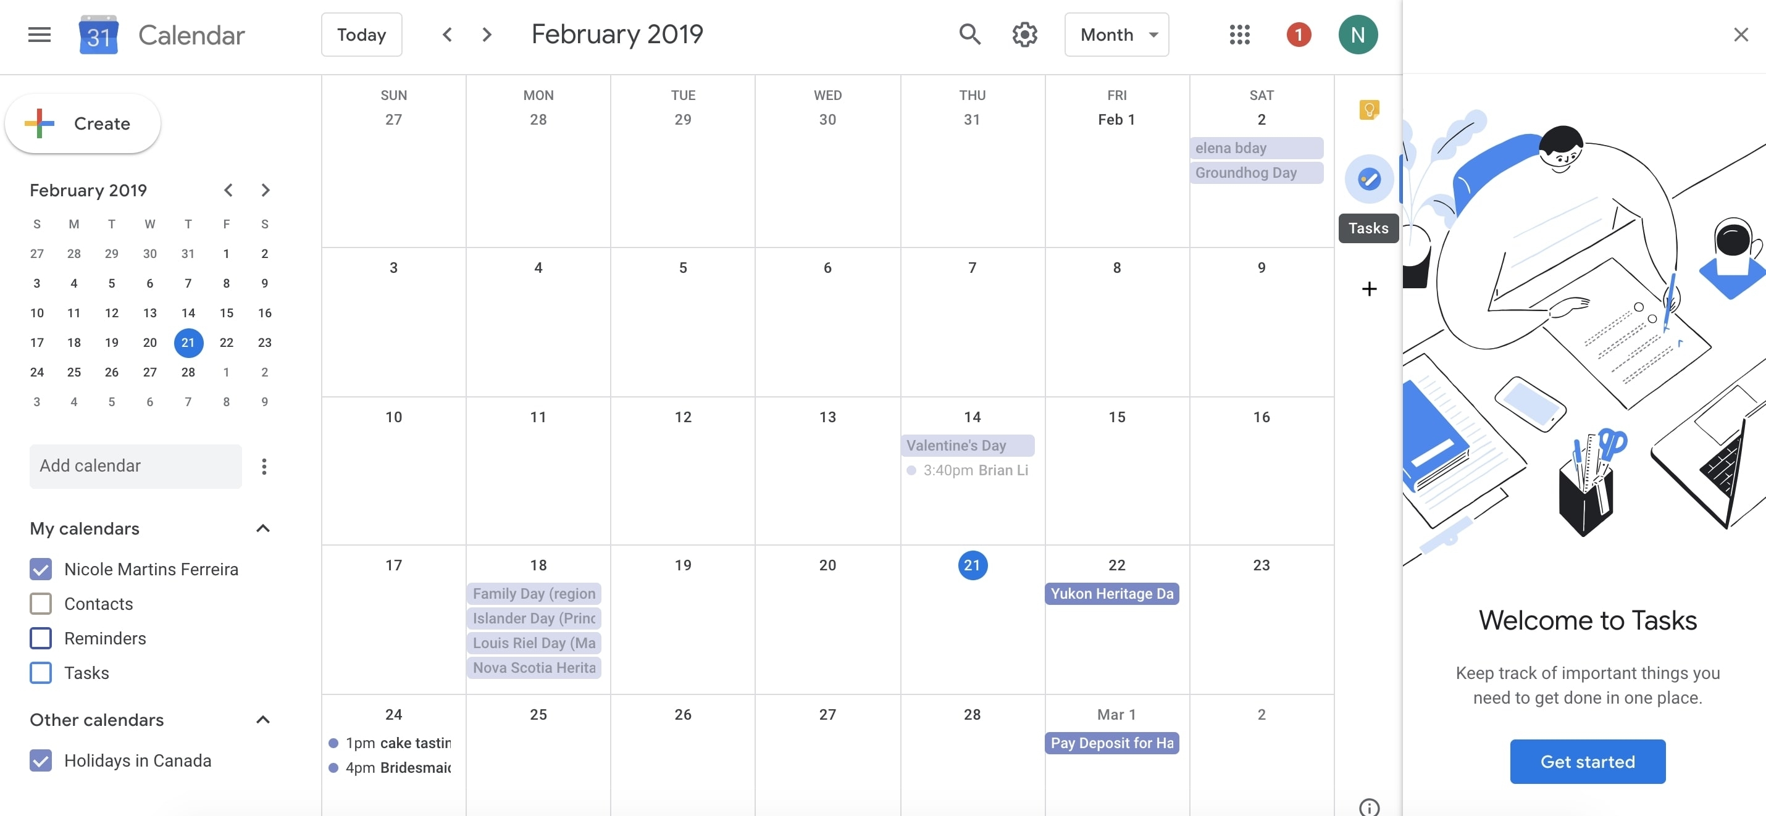This screenshot has height=816, width=1766.
Task: Click Today button to return to current date
Action: pyautogui.click(x=361, y=34)
